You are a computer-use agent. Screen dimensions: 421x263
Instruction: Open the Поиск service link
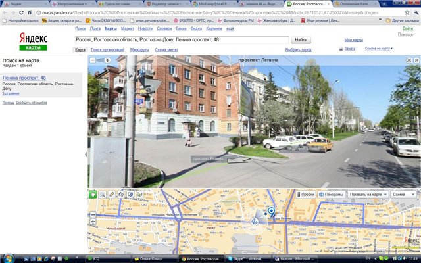[80, 28]
